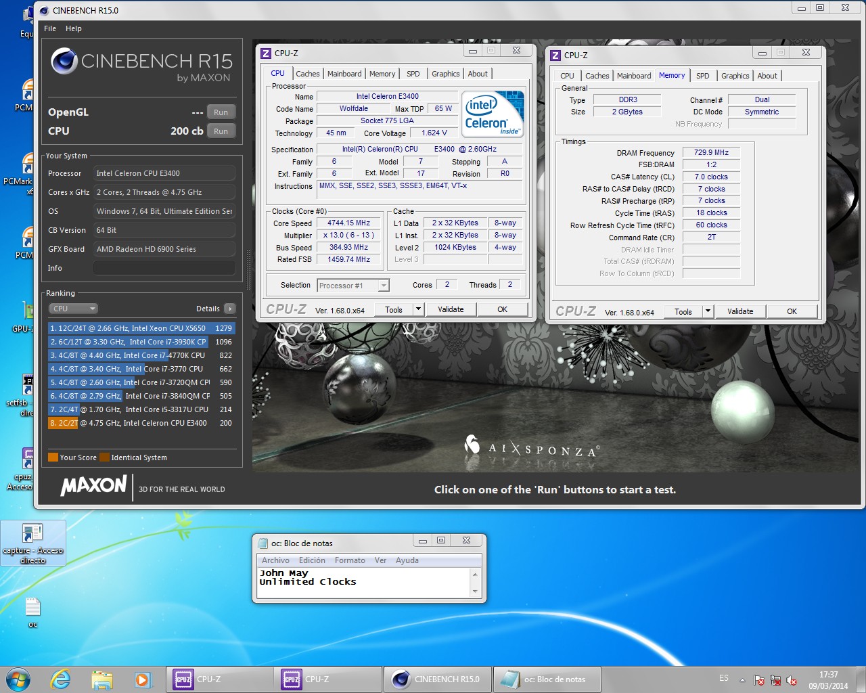Open Cinebench Help menu
This screenshot has height=693, width=866.
(74, 28)
